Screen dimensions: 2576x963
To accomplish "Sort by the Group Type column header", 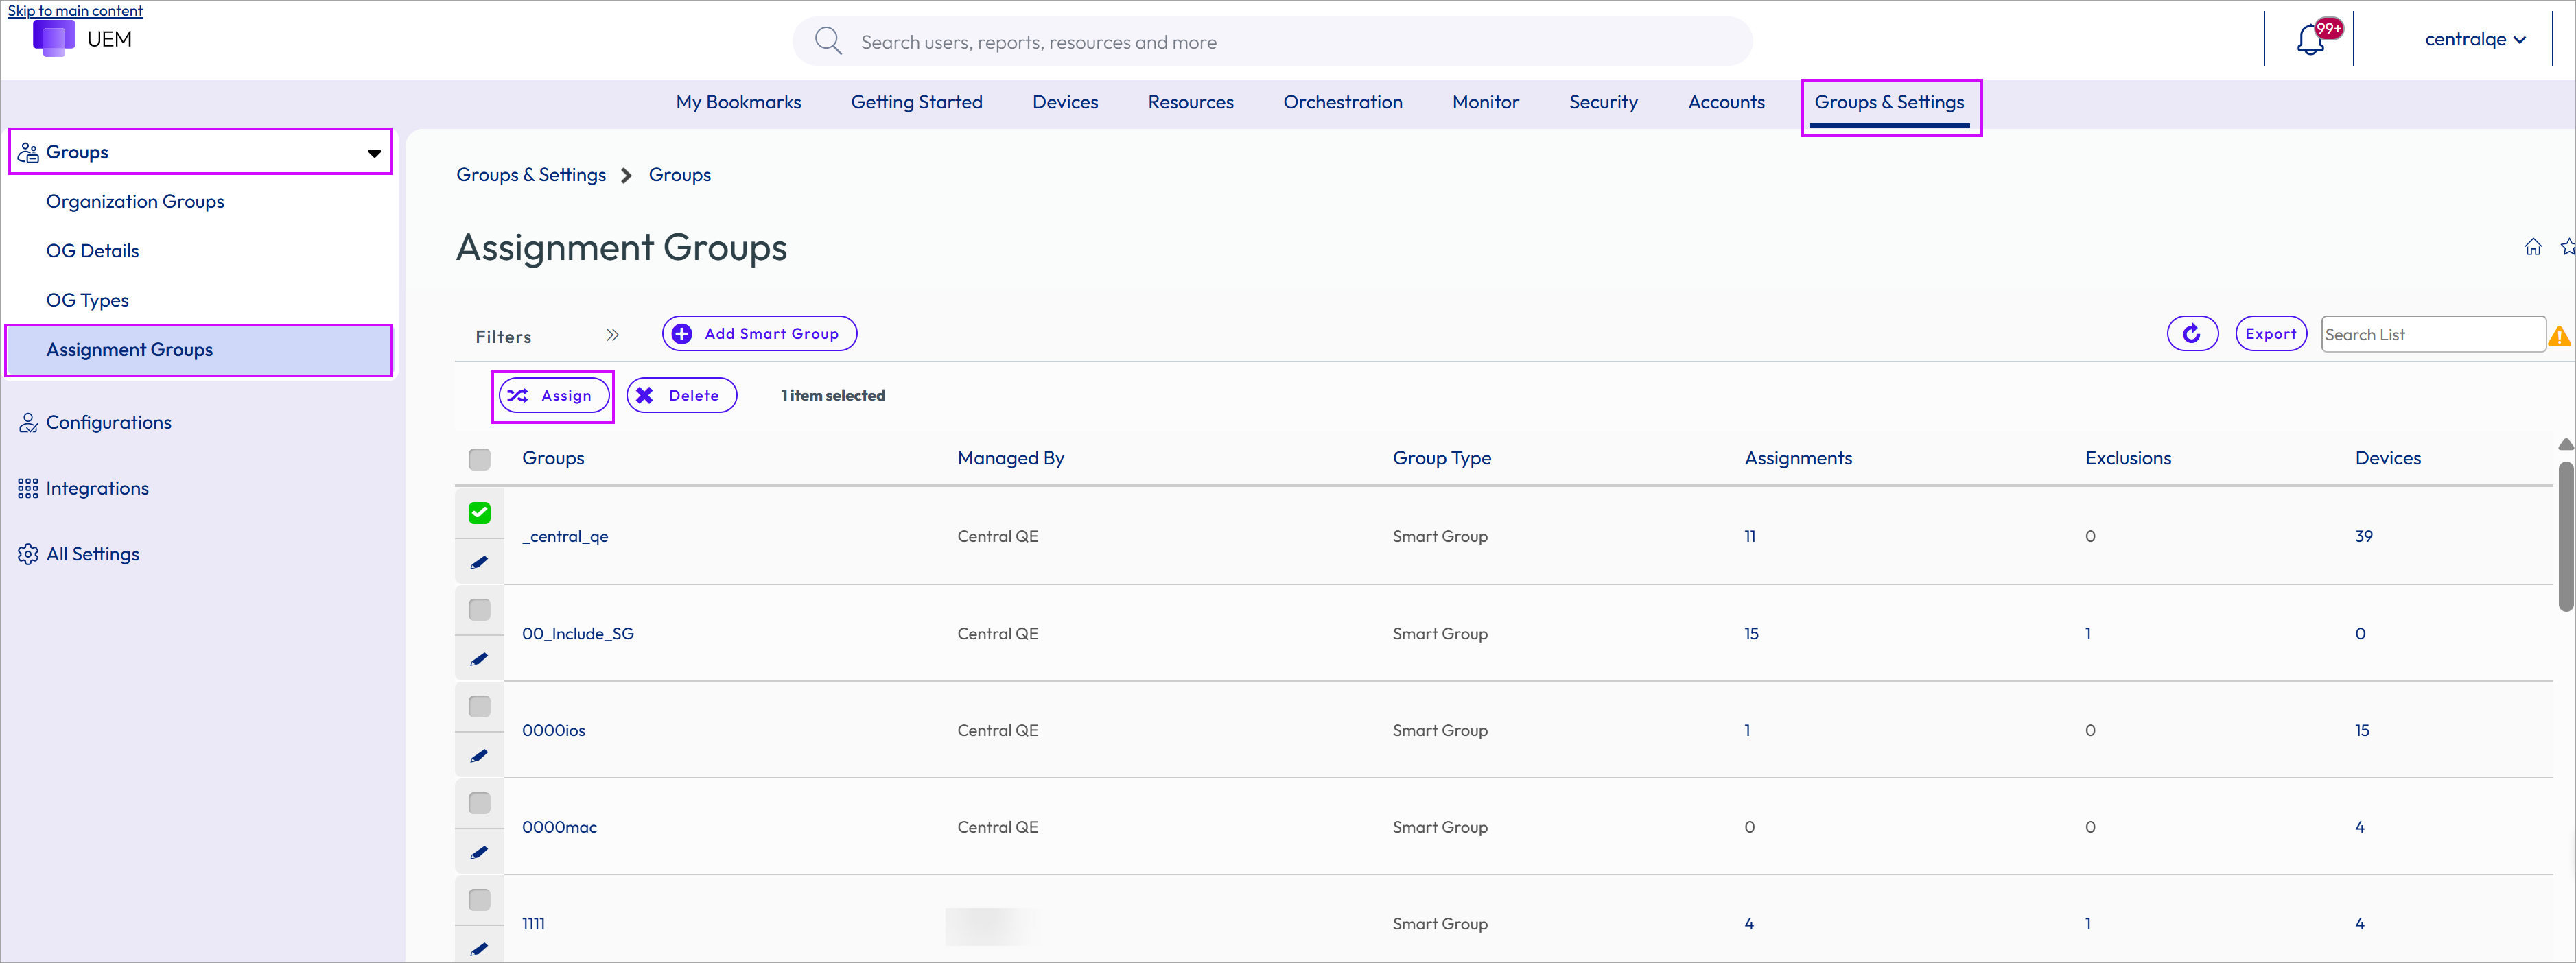I will coord(1441,459).
